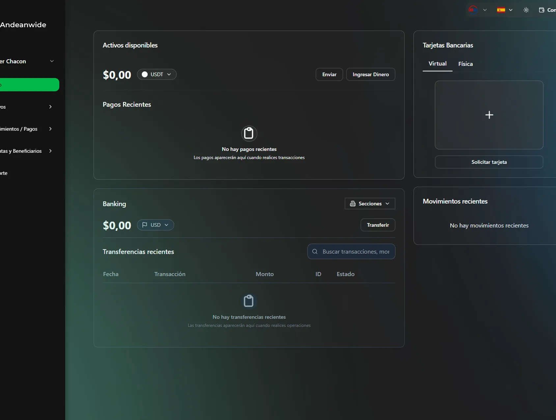Open the Secciones dropdown
The height and width of the screenshot is (420, 556).
pos(370,204)
